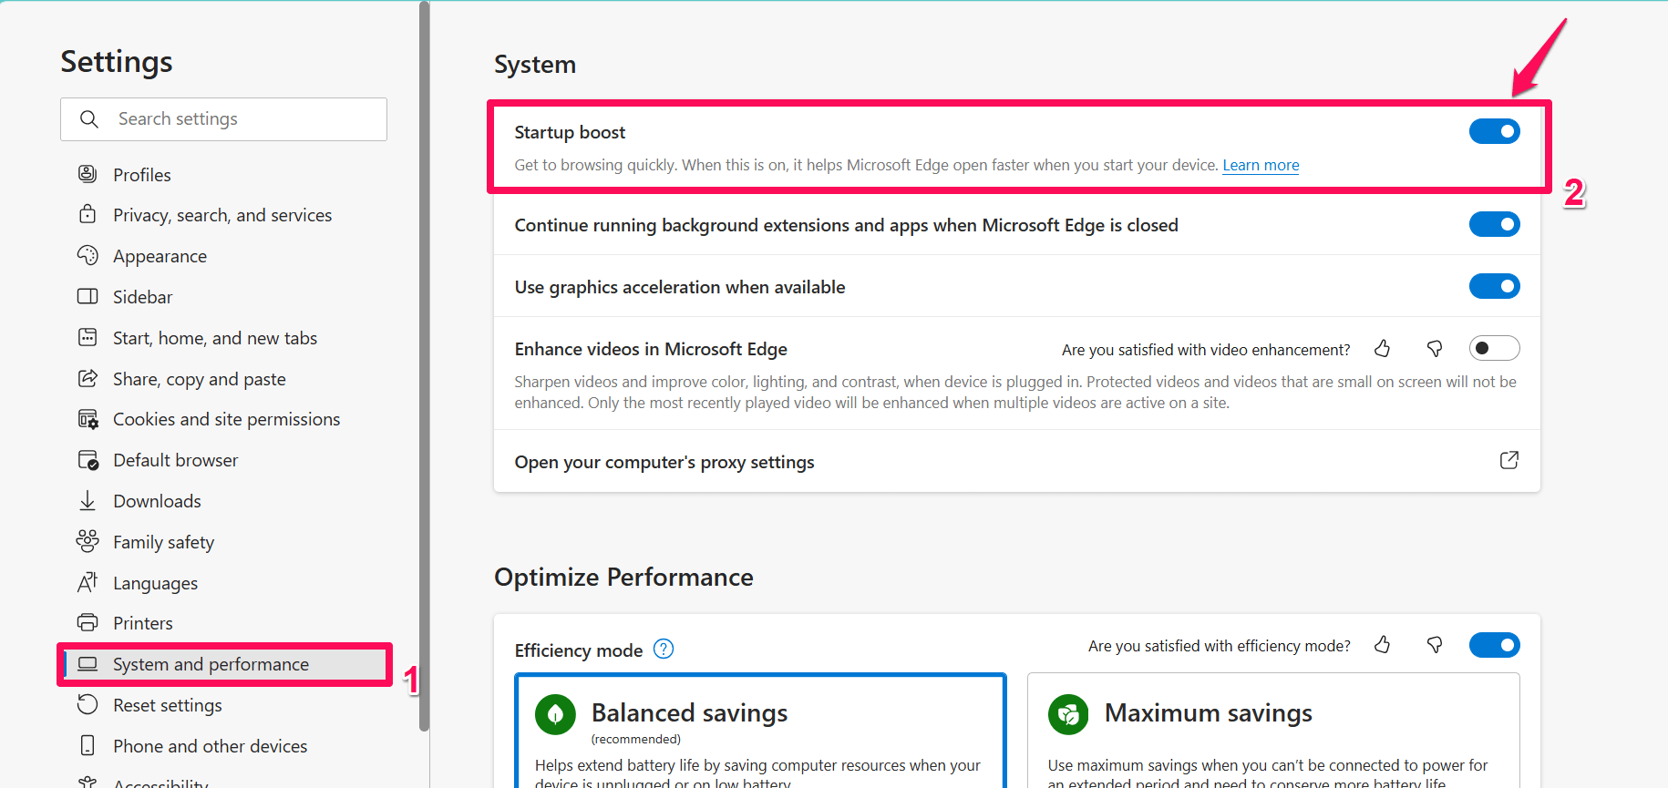Click the Cookies and site permissions icon
Viewport: 1668px width, 788px height.
tap(88, 419)
